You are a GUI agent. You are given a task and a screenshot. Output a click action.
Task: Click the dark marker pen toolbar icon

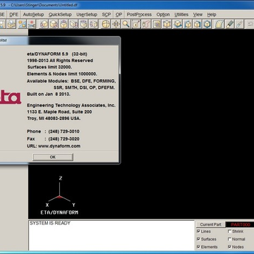coord(229,24)
